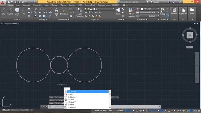Toggle polar tracking in status bar

pyautogui.click(x=140, y=110)
